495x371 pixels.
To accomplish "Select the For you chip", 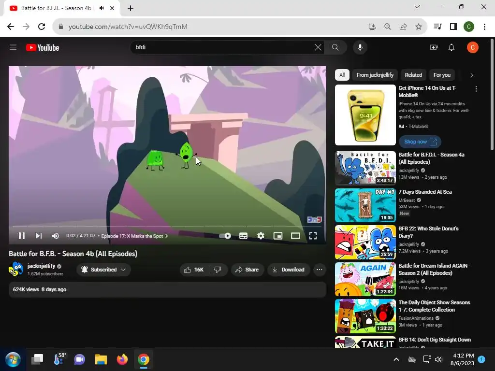I will pyautogui.click(x=442, y=75).
